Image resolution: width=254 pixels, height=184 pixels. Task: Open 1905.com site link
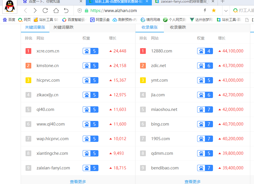click(160, 139)
